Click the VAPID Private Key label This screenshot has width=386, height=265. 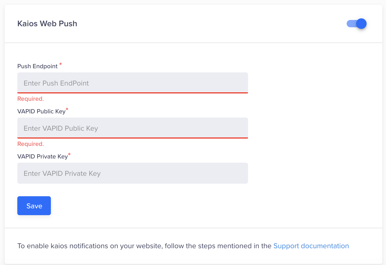[x=42, y=156]
